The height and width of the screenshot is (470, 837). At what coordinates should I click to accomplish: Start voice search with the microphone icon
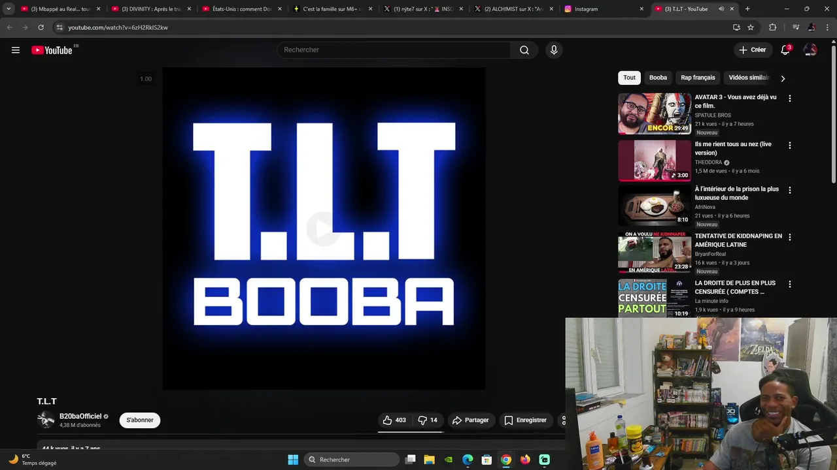[x=554, y=50]
